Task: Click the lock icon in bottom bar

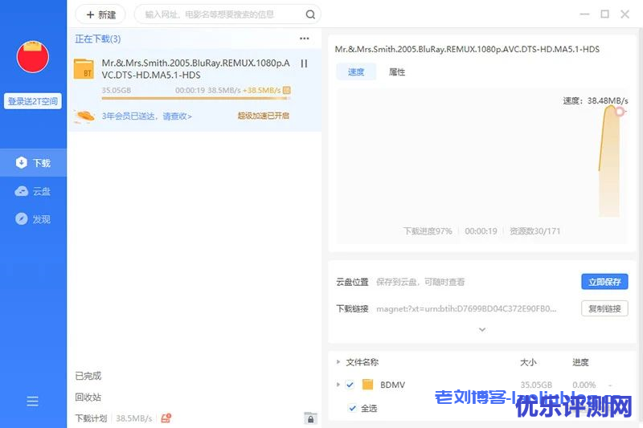Action: [x=309, y=418]
